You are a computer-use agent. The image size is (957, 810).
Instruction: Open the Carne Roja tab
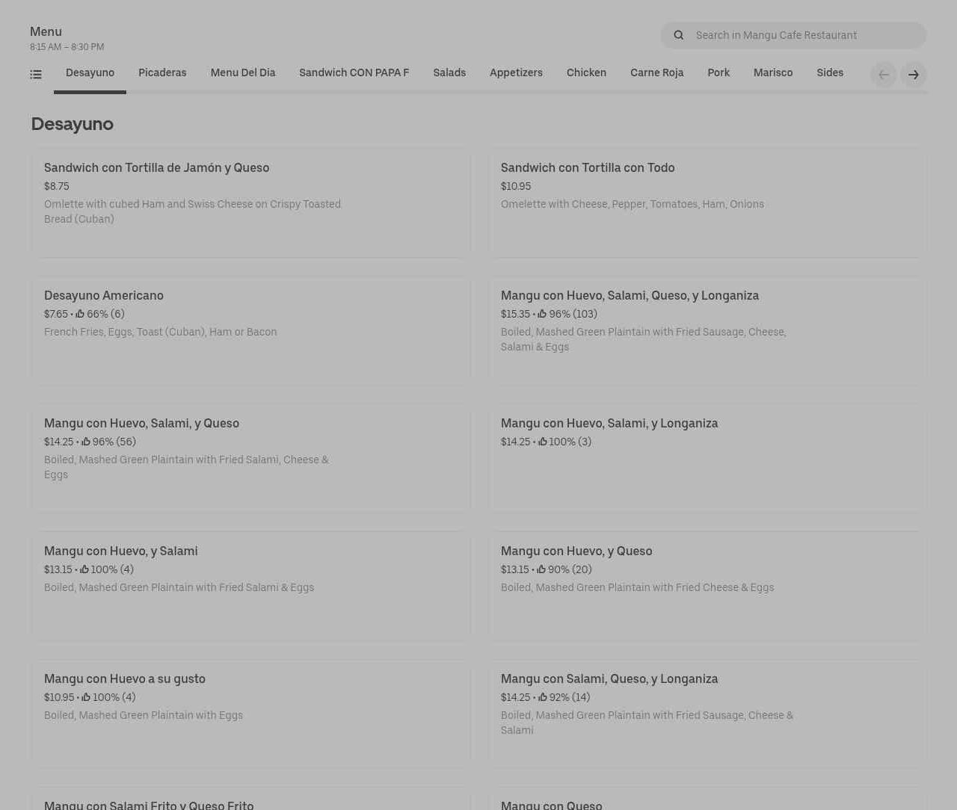656,73
